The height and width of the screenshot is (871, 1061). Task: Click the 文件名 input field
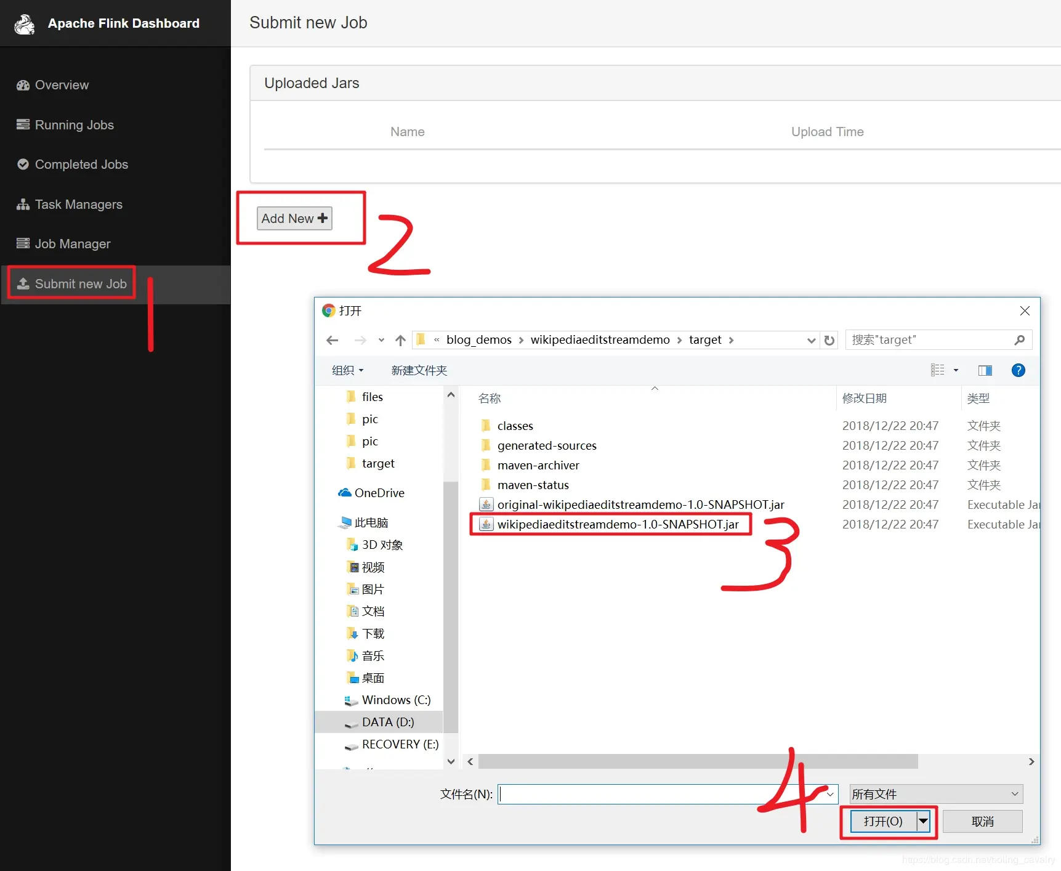click(x=668, y=794)
